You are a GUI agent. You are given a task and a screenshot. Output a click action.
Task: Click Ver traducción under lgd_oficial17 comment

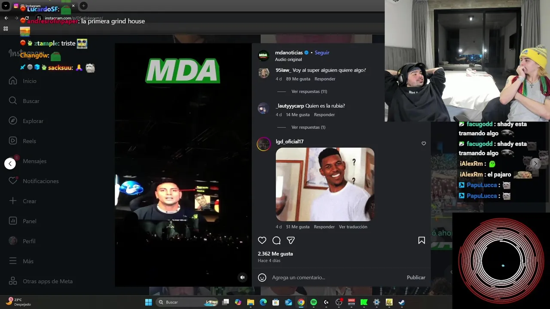353,227
